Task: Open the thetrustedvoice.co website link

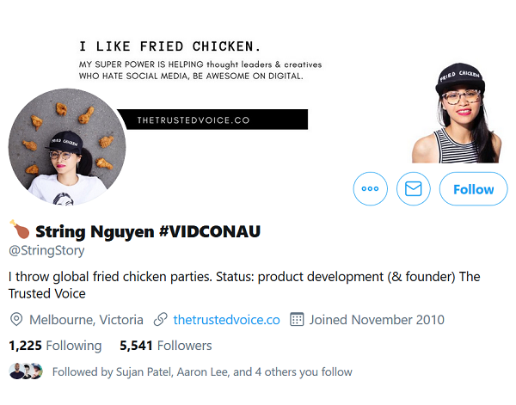Action: (x=226, y=320)
